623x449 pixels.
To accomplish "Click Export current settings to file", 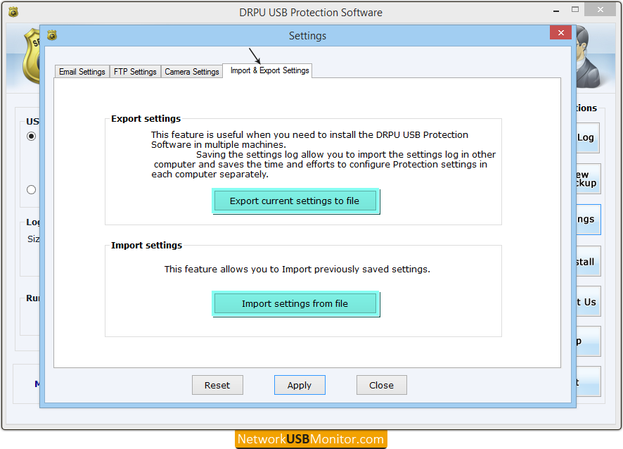I will tap(295, 201).
